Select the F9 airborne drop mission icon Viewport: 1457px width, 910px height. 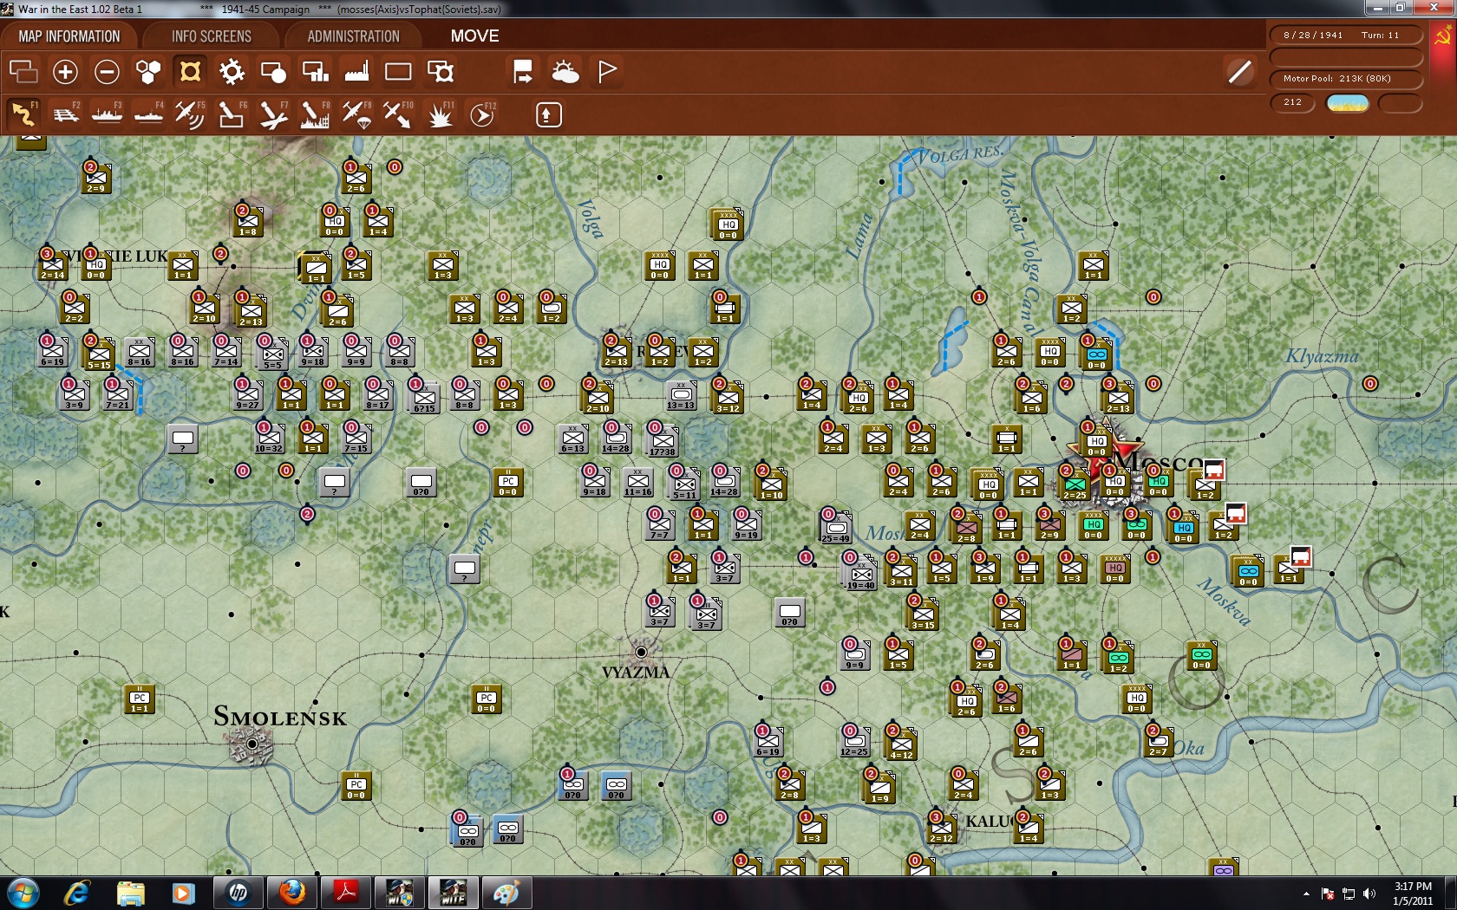coord(356,114)
